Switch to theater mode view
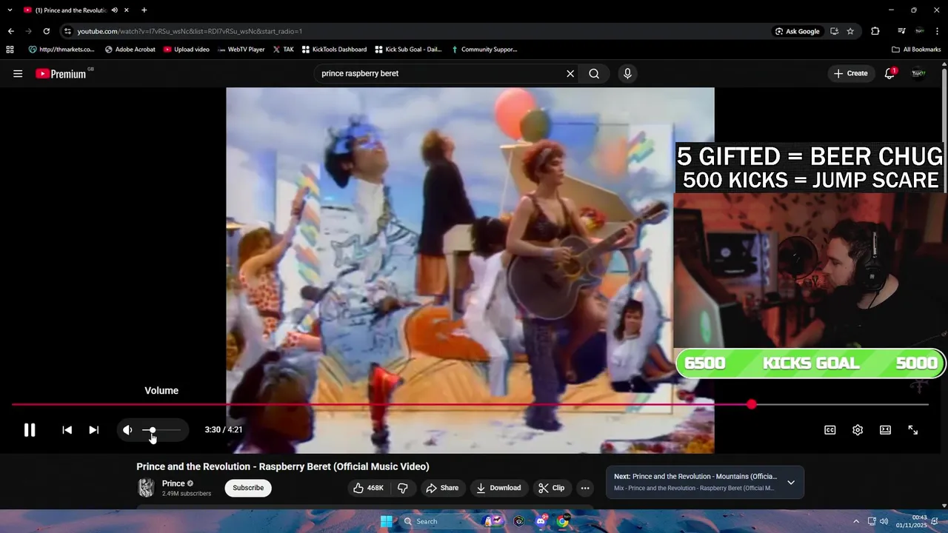Screen dimensions: 948x533 [885, 430]
